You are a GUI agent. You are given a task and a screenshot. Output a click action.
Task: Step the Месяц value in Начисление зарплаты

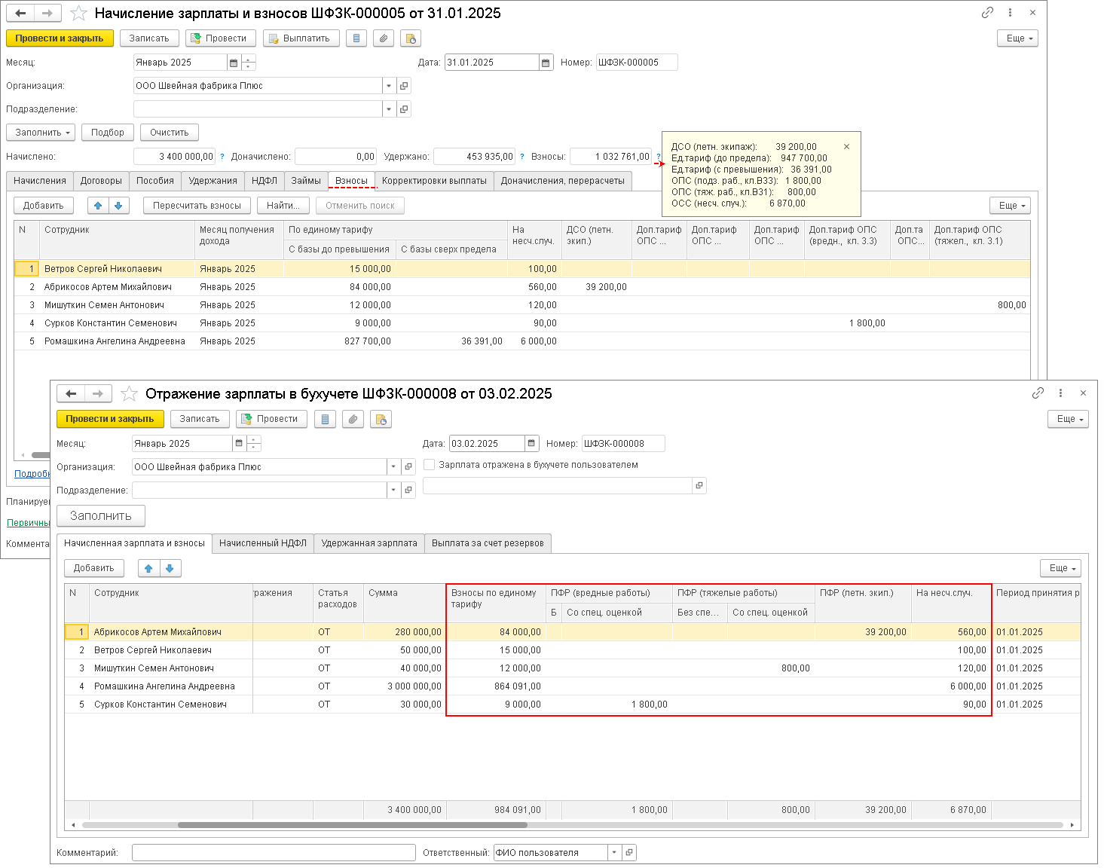tap(249, 63)
